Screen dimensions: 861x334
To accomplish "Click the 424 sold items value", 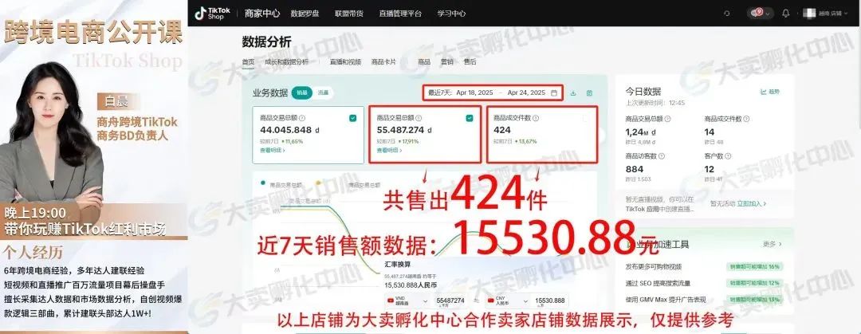I will [502, 130].
